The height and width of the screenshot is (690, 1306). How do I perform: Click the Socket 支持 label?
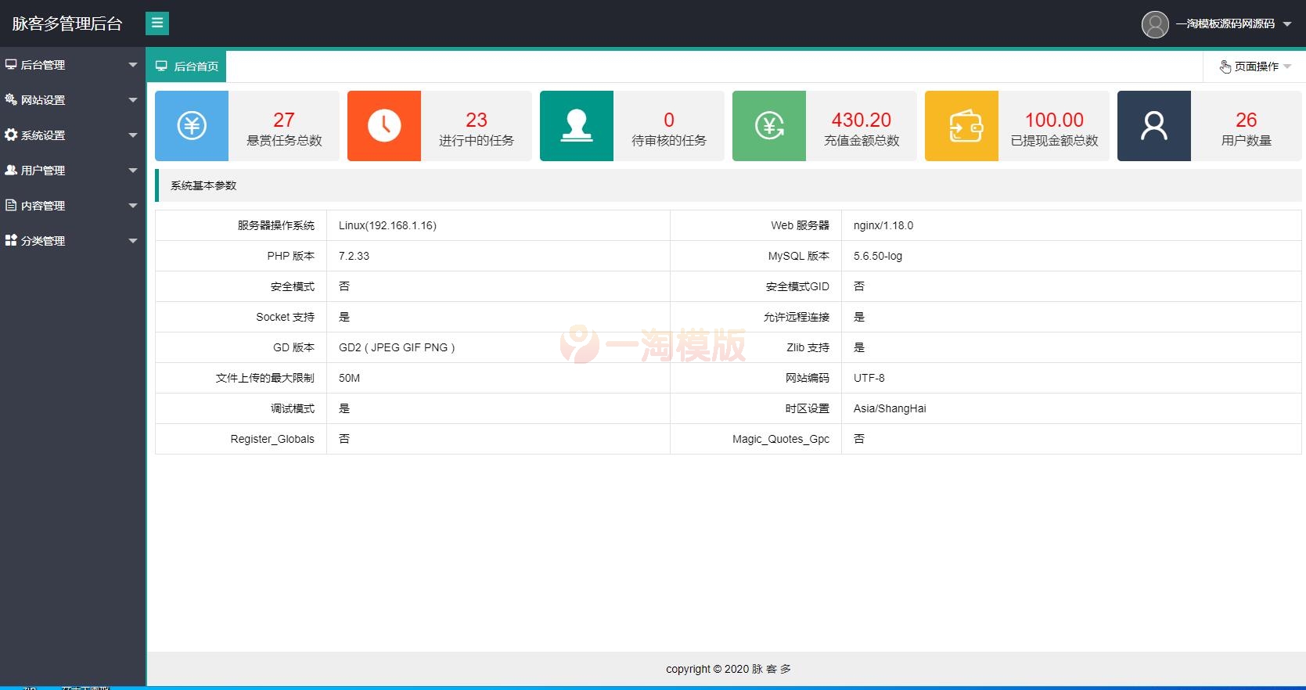pos(285,317)
